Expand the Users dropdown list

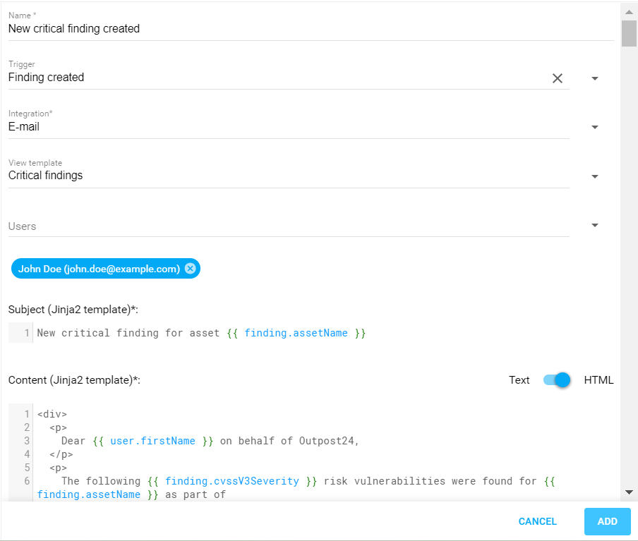(x=594, y=226)
